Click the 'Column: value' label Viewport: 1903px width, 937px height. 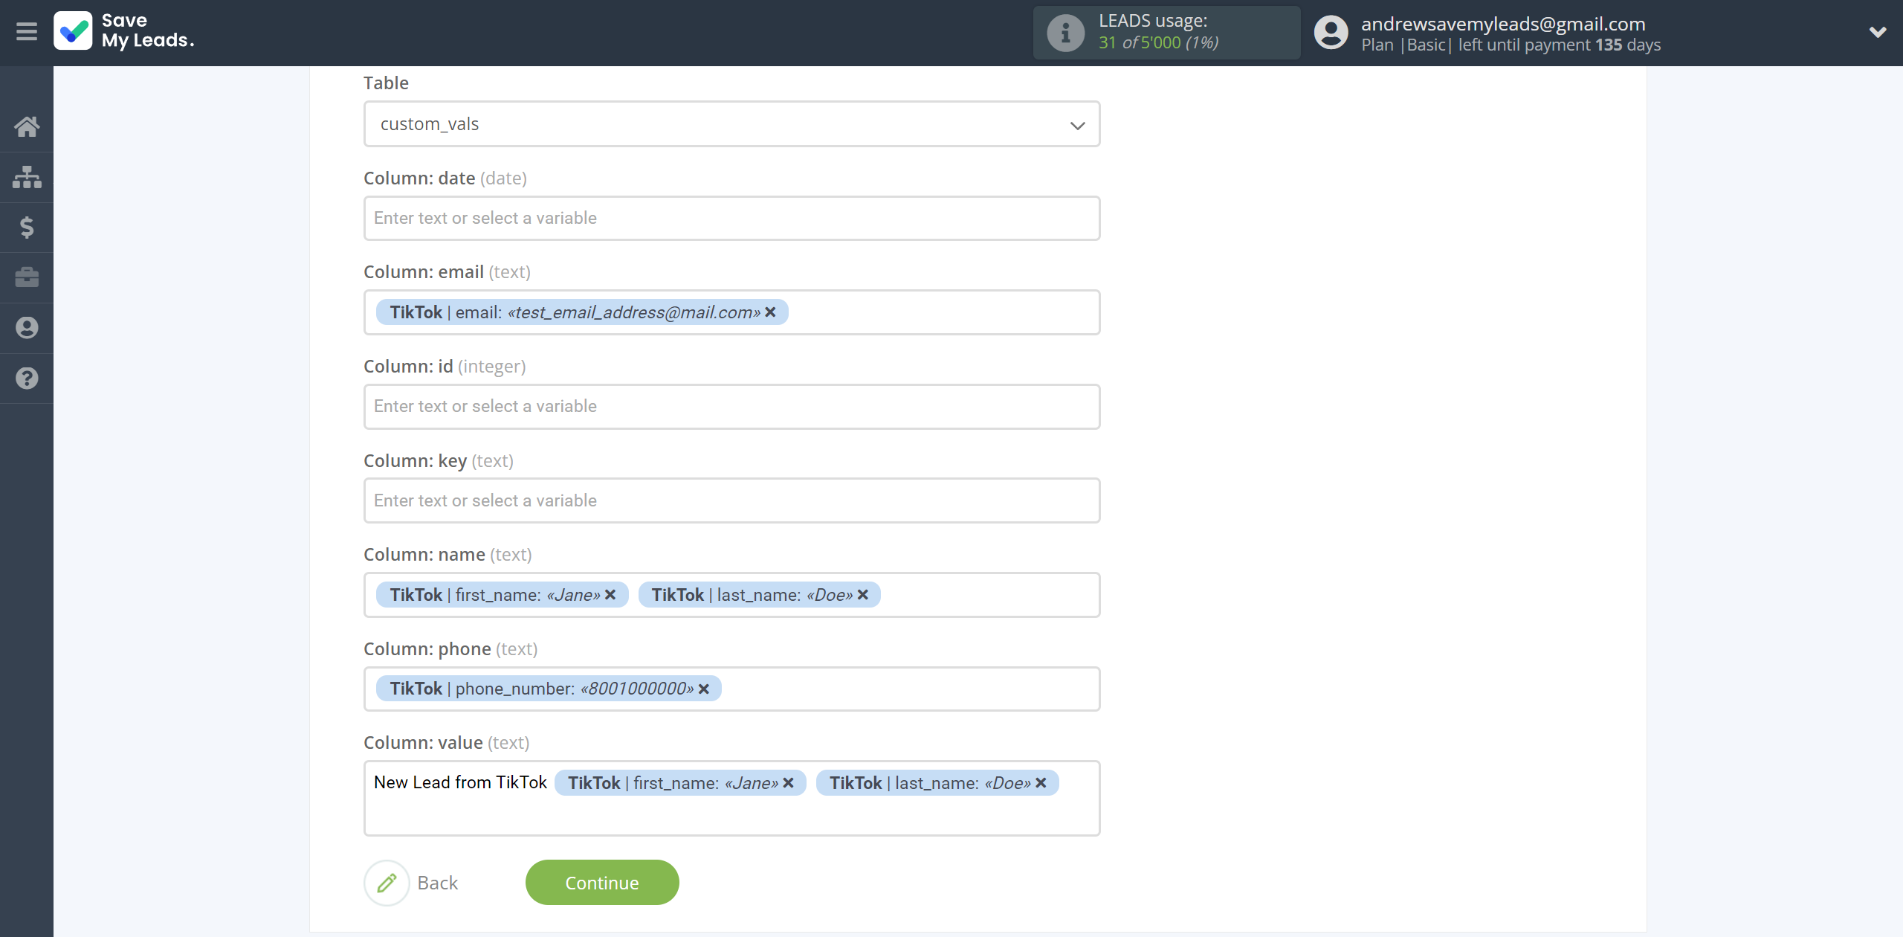[x=446, y=743]
